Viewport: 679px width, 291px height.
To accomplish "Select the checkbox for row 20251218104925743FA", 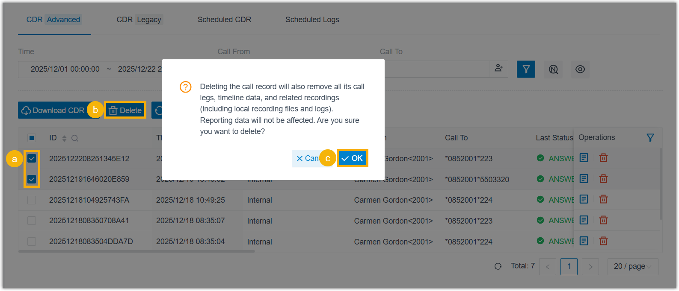I will click(32, 200).
